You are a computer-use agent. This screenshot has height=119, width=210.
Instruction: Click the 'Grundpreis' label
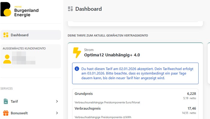pyautogui.click(x=84, y=94)
